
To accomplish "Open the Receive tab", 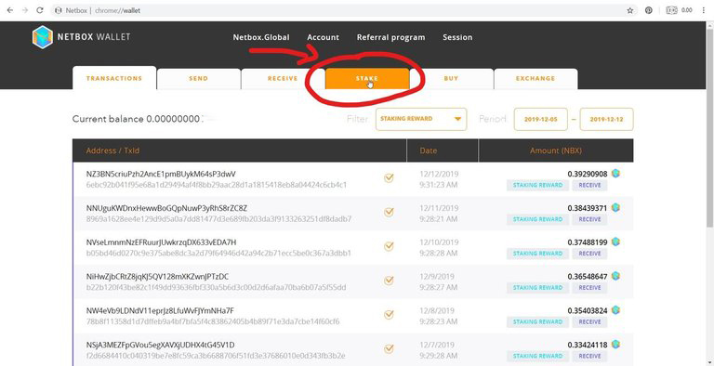I will click(283, 79).
